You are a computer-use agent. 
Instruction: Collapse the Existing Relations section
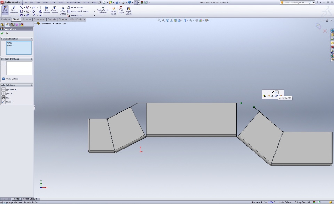[31, 59]
